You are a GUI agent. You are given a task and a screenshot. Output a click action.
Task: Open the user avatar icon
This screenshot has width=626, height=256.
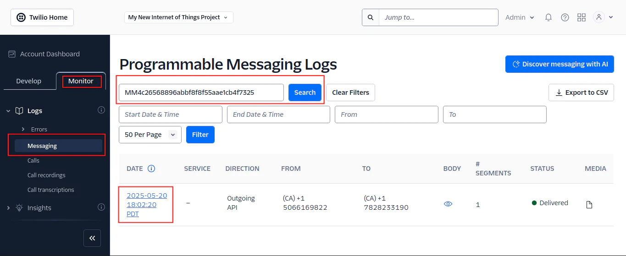click(599, 17)
